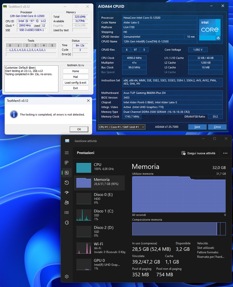Minimize the AIDA64 CPUID window
The height and width of the screenshot is (287, 233).
(x=211, y=6)
